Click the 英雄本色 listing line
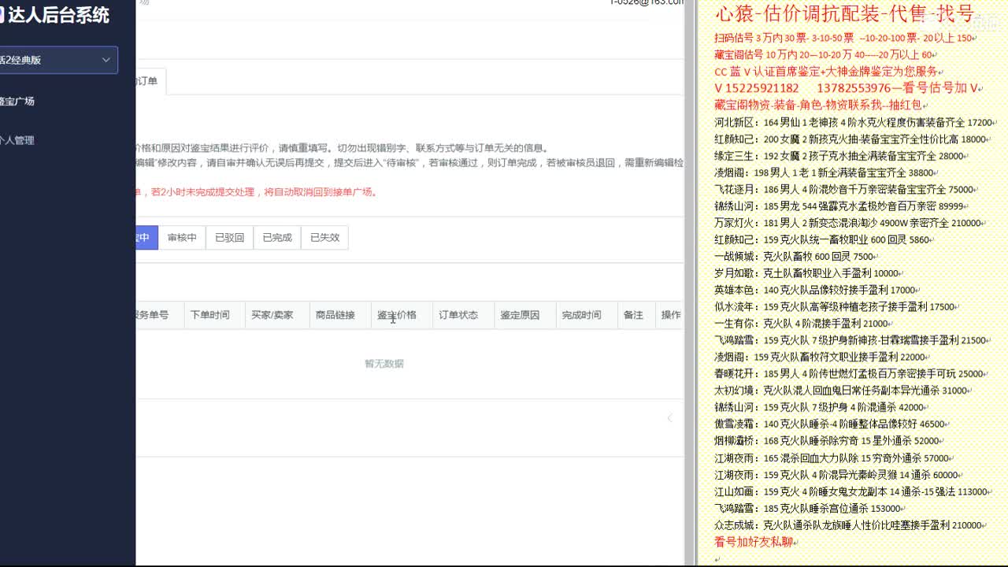The height and width of the screenshot is (567, 1008). coord(817,291)
